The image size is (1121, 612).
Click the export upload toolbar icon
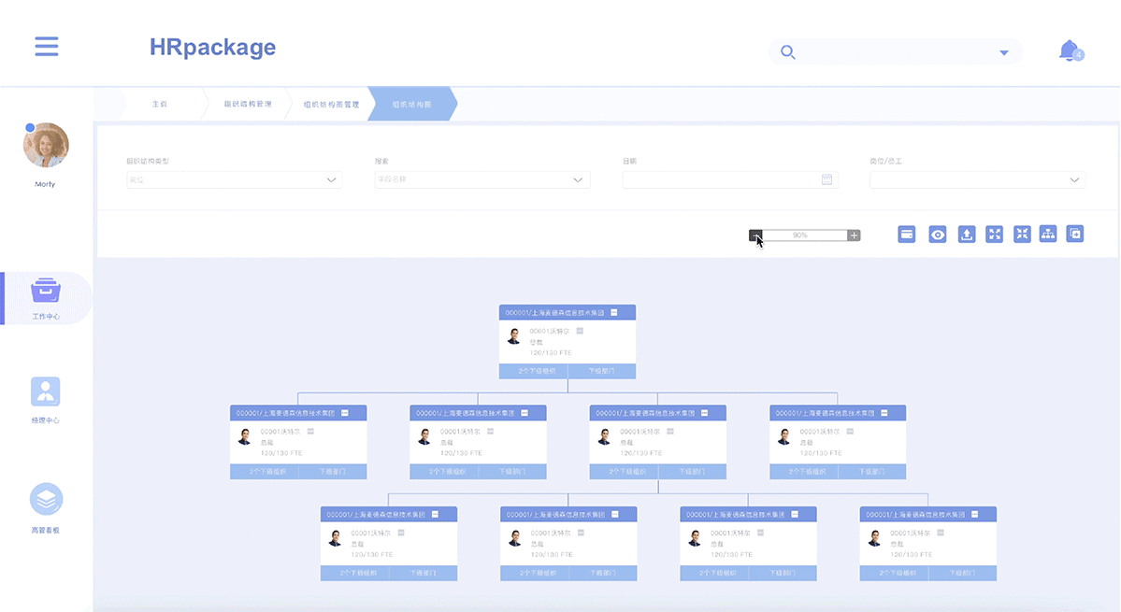pos(967,235)
